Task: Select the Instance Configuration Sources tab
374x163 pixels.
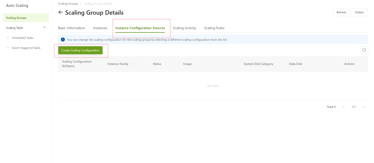Action: 140,28
